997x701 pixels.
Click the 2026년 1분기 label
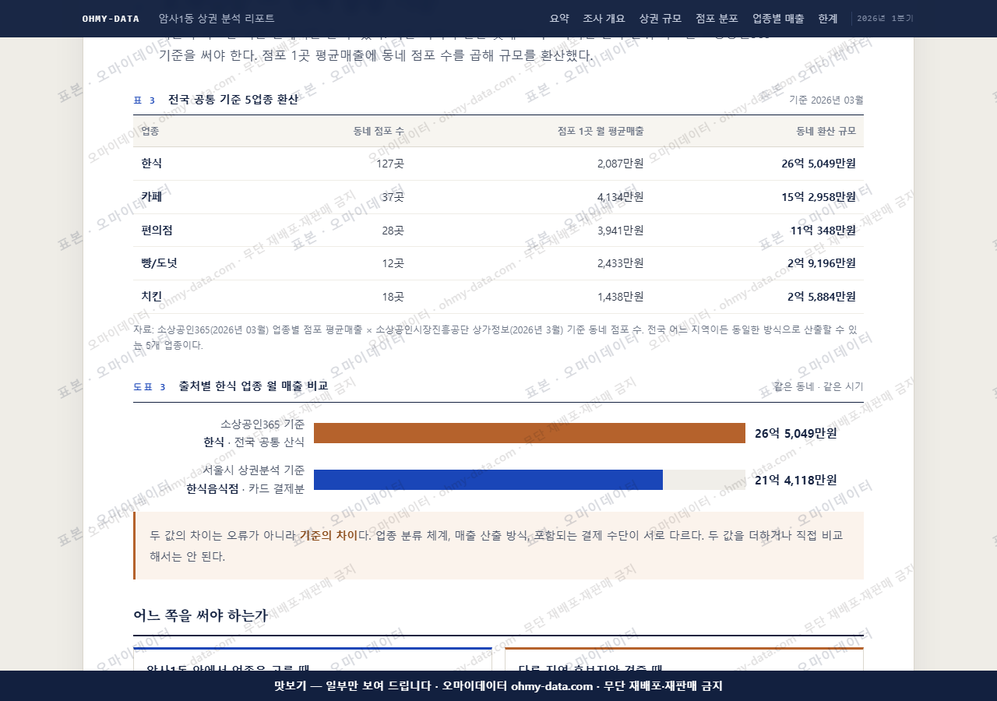(885, 19)
